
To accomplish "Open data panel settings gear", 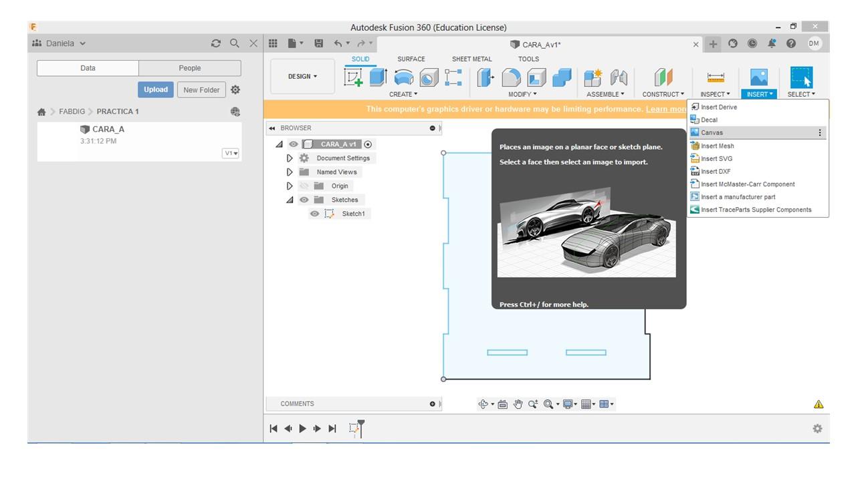I will pyautogui.click(x=235, y=90).
